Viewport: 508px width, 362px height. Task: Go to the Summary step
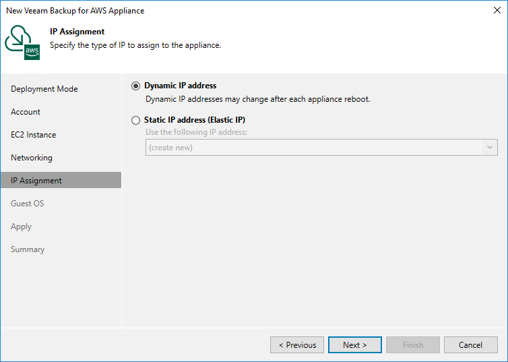tap(28, 249)
